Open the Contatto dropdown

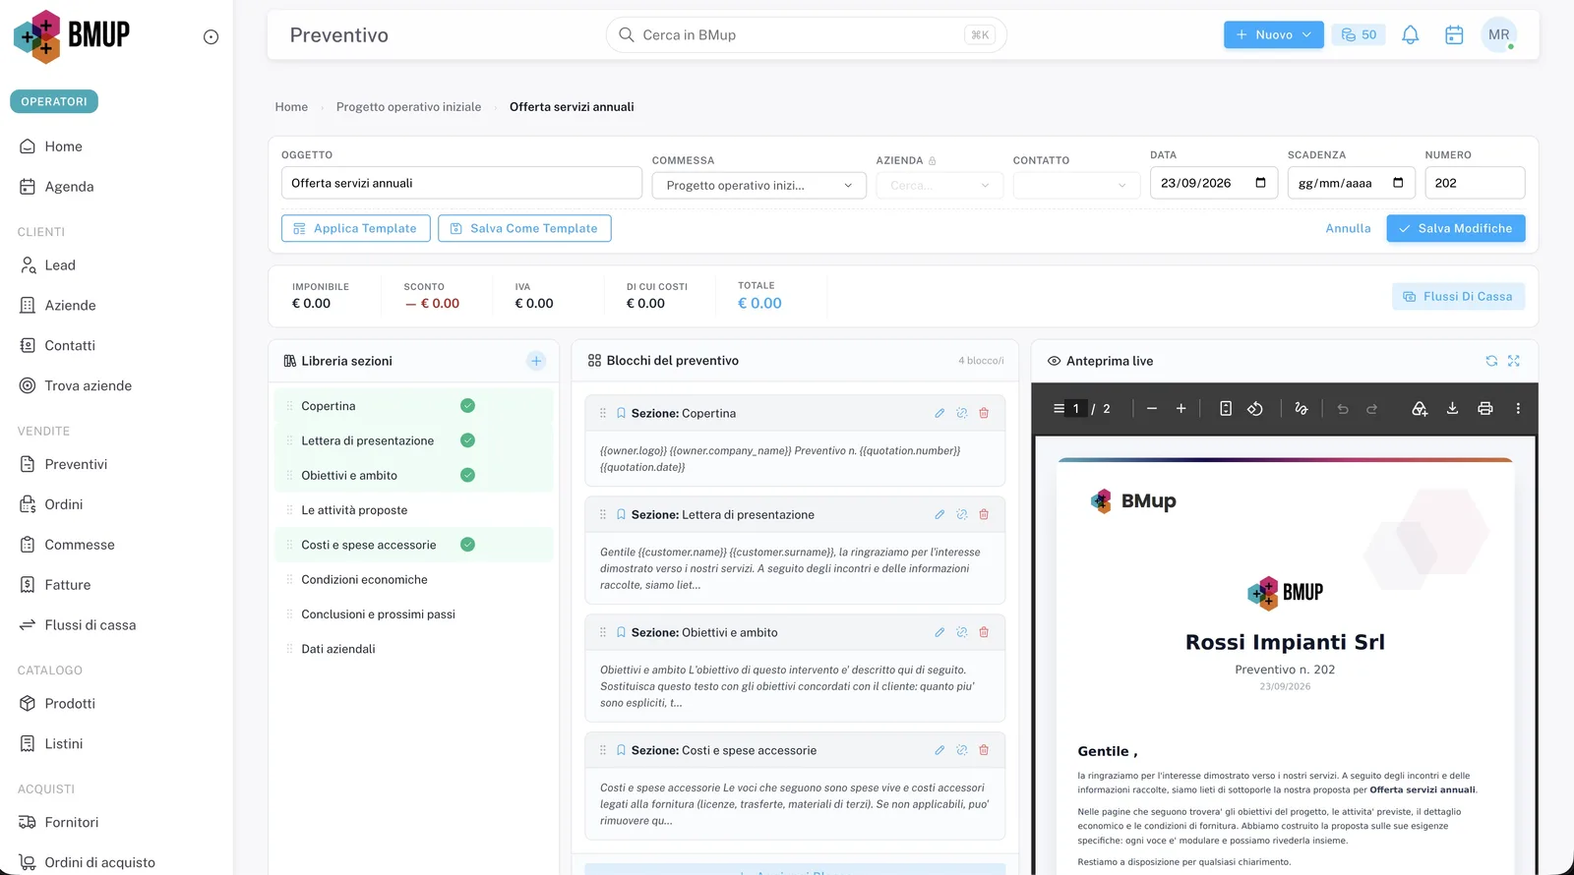click(x=1076, y=185)
